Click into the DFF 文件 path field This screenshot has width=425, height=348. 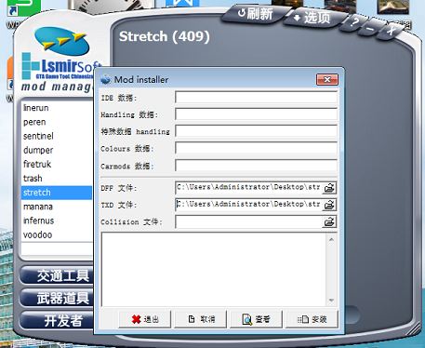pyautogui.click(x=249, y=188)
